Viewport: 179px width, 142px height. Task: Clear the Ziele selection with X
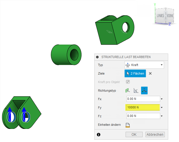pyautogui.click(x=150, y=73)
